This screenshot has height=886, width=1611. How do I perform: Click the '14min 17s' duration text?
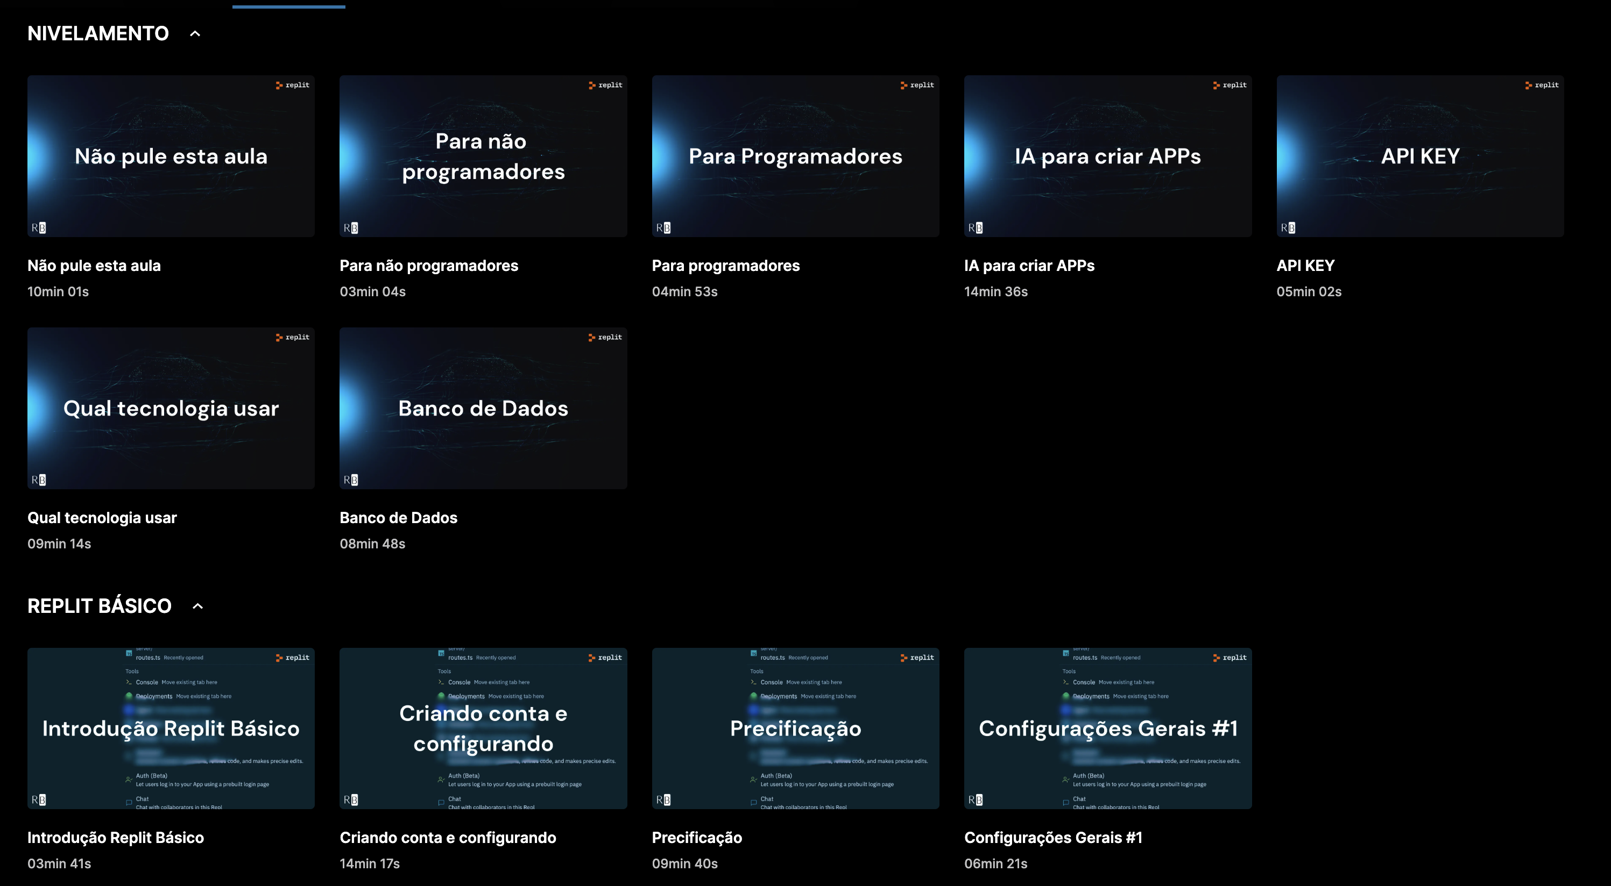click(x=370, y=864)
